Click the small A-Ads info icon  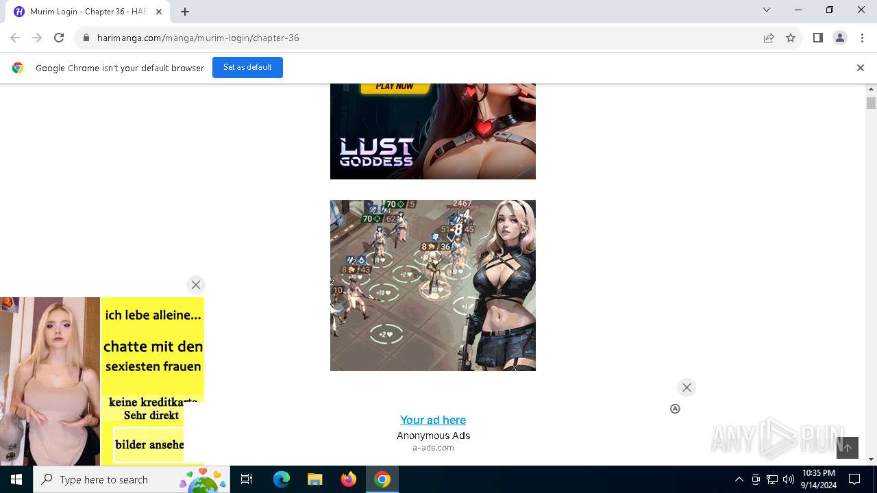point(675,409)
